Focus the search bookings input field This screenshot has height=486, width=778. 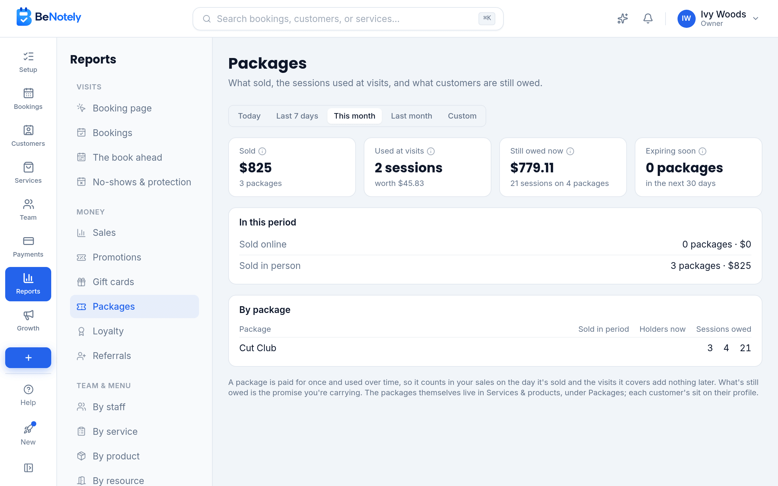[x=348, y=19]
